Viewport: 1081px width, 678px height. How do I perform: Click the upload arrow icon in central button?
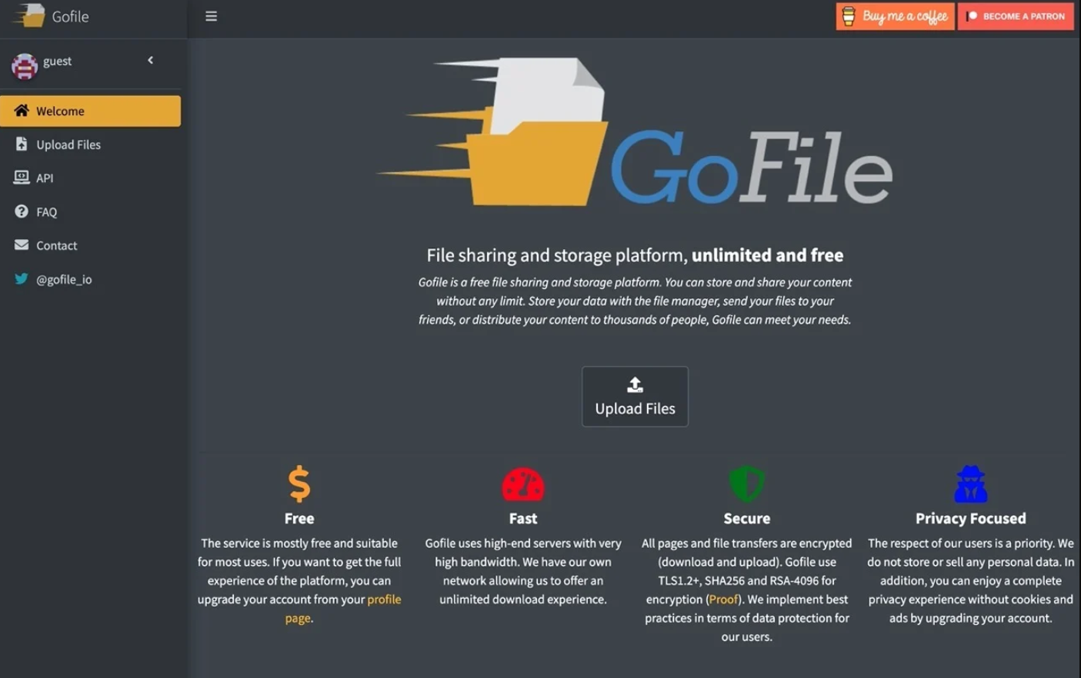coord(635,384)
